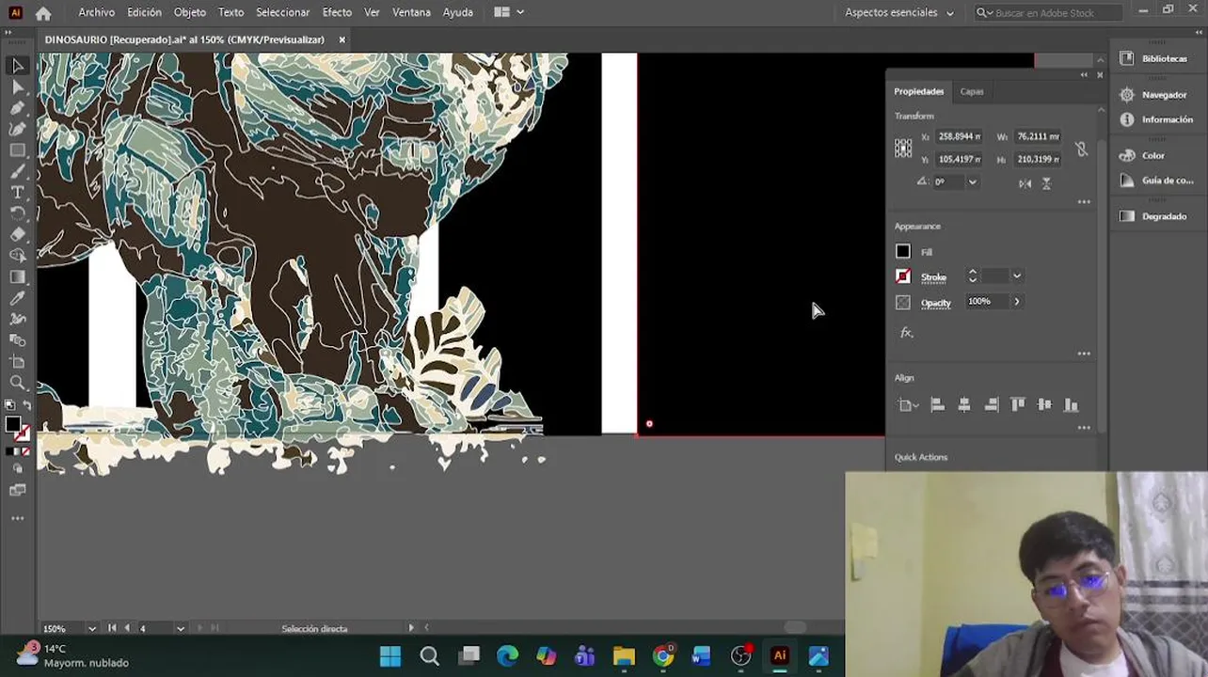This screenshot has height=677, width=1208.
Task: Open the Degradado panel
Action: click(1155, 216)
